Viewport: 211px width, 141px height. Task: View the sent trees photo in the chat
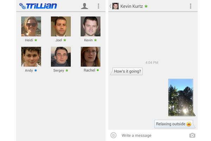point(181,97)
